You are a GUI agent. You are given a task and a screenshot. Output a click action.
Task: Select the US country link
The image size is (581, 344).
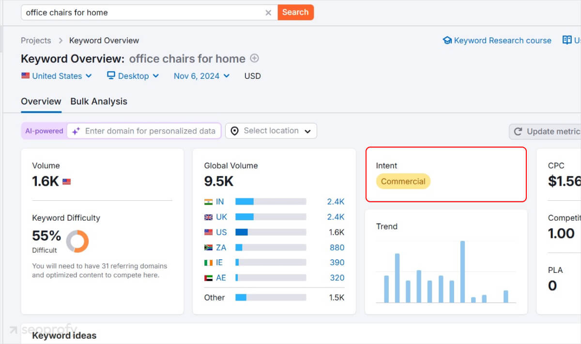(x=221, y=232)
